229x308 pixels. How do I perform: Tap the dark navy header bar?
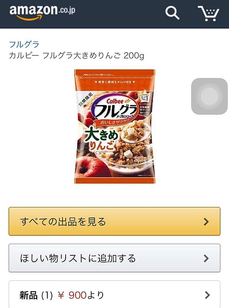coord(114,14)
